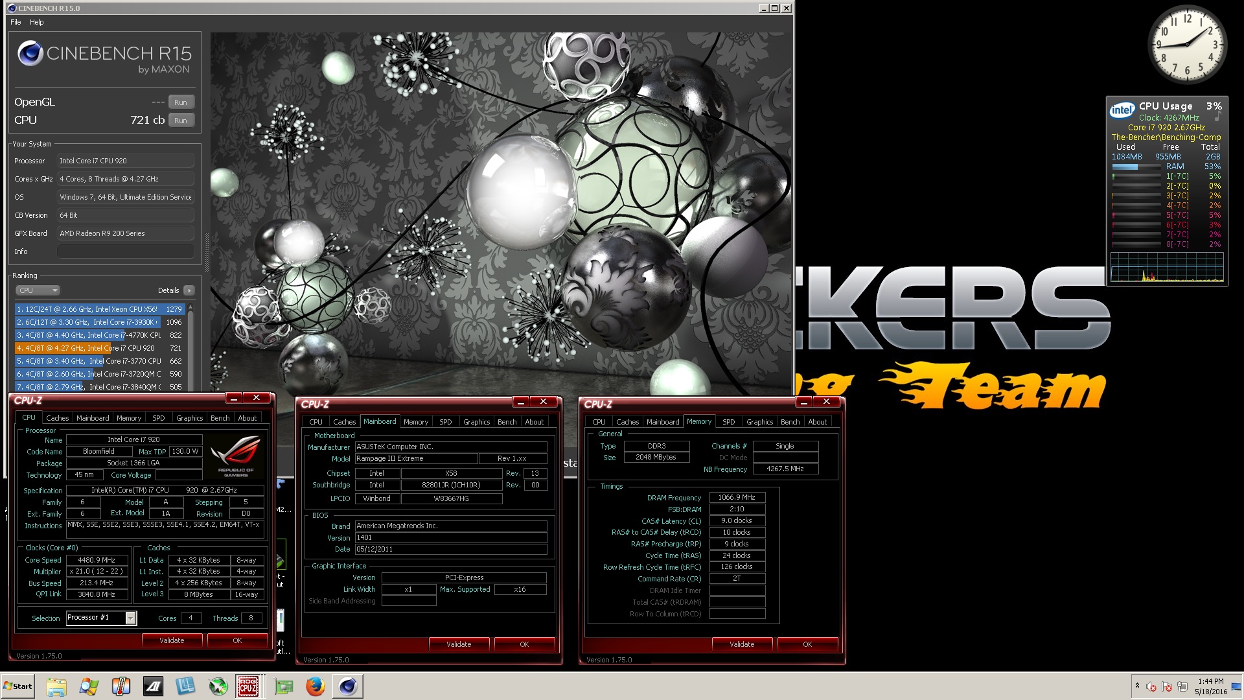1244x700 pixels.
Task: Open the Processor #1 selection dropdown
Action: point(102,618)
